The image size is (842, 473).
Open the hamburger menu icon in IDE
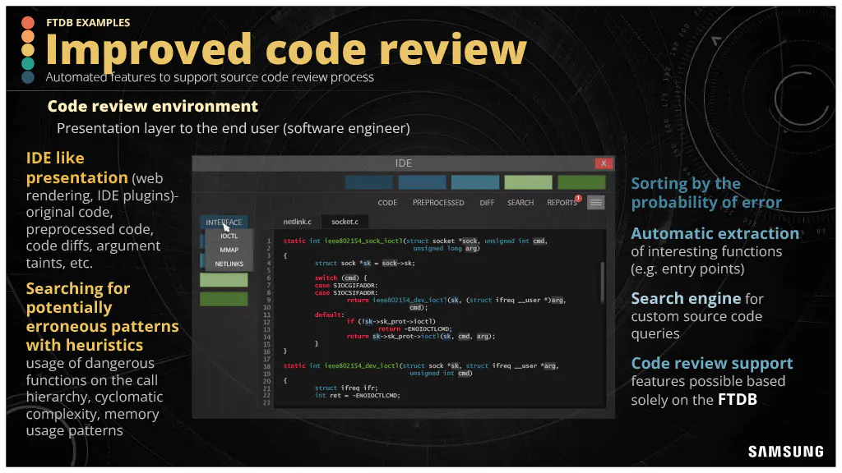[x=595, y=202]
